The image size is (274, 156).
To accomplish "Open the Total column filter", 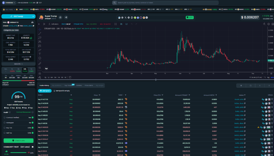I will (126, 95).
